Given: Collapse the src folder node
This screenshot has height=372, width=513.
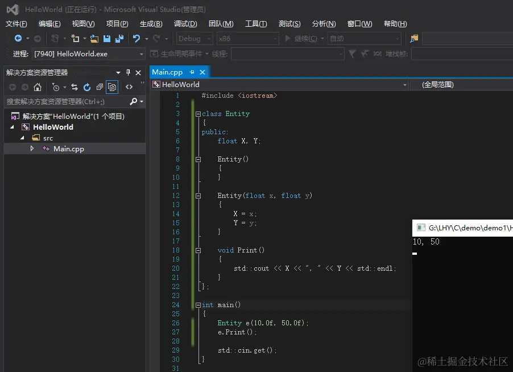Looking at the screenshot, I should click(22, 138).
